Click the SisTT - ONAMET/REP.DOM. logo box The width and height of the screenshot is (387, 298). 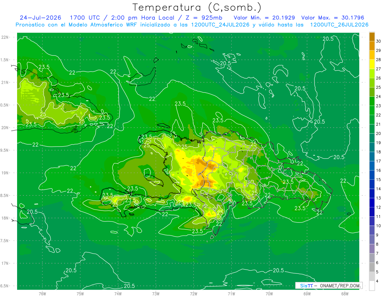click(329, 285)
